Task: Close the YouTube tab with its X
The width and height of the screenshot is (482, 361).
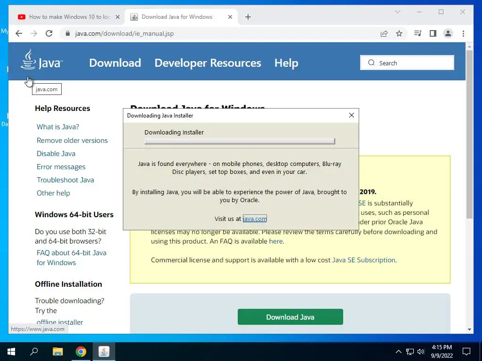Action: (117, 17)
